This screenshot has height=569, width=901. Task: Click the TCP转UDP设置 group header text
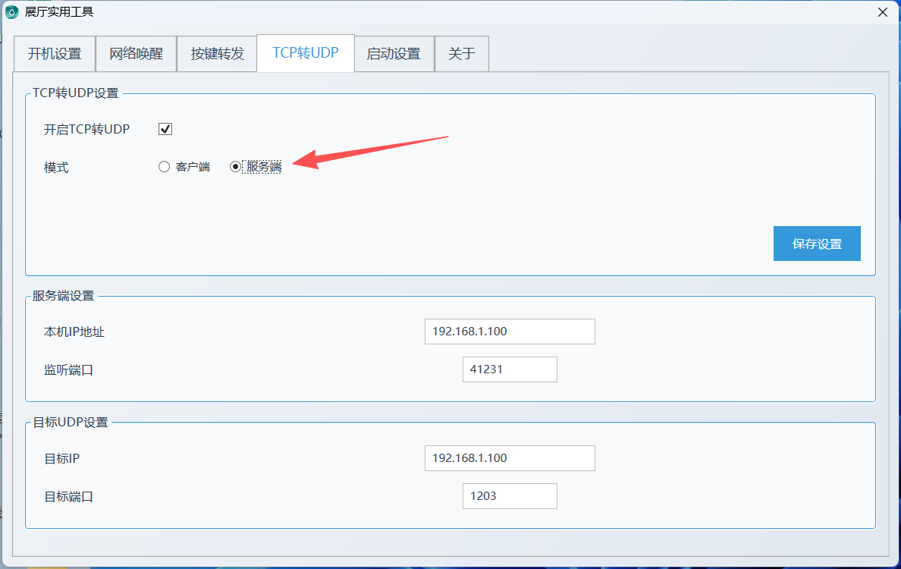(x=76, y=93)
